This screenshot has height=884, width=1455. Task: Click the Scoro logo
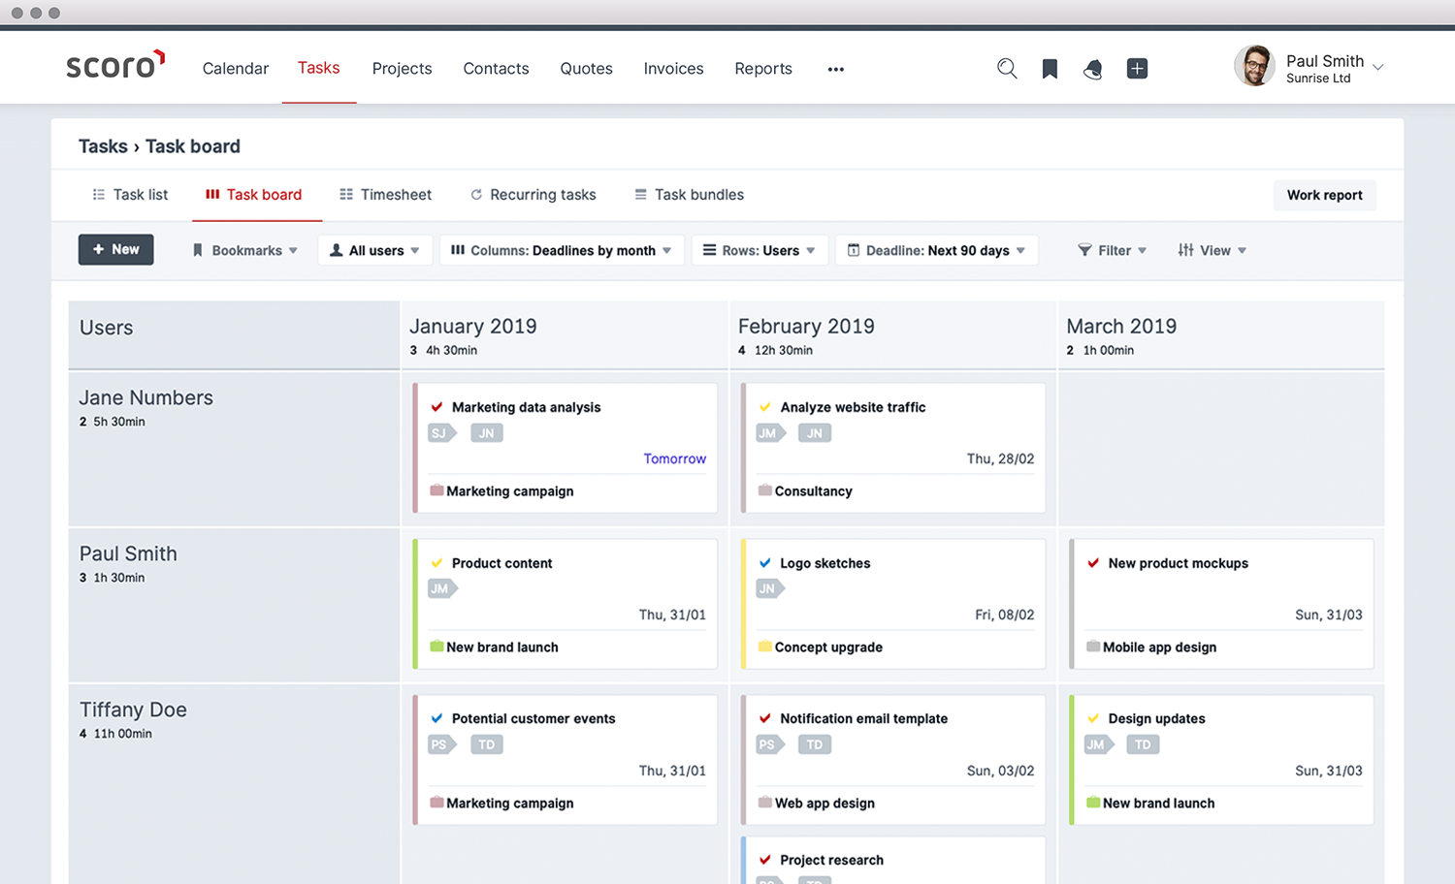[115, 65]
